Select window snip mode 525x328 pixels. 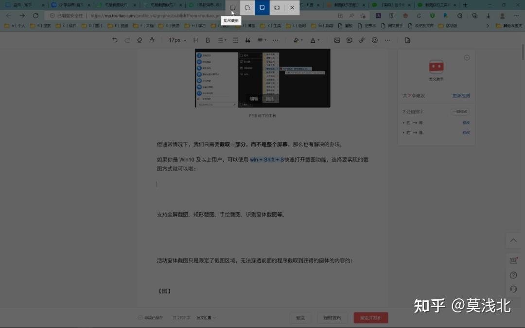click(262, 8)
